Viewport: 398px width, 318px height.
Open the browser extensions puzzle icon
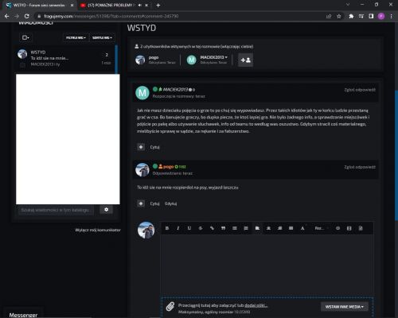351,16
